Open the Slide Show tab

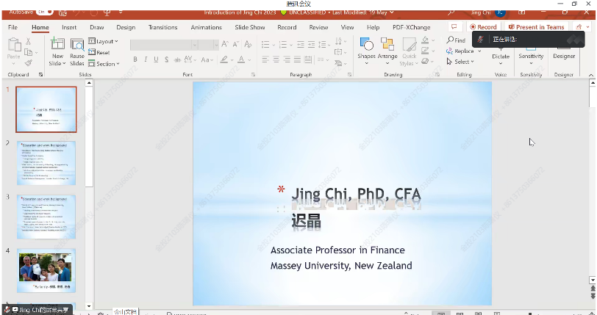point(249,27)
